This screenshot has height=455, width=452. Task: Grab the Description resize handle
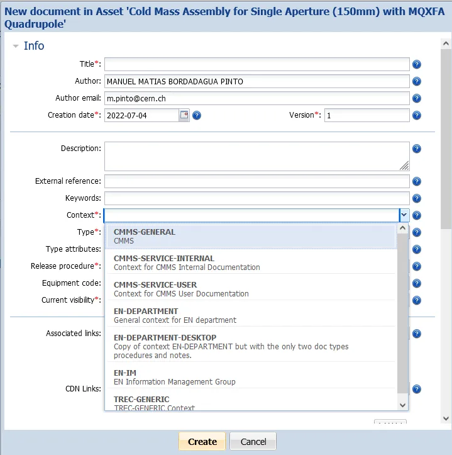(x=404, y=166)
